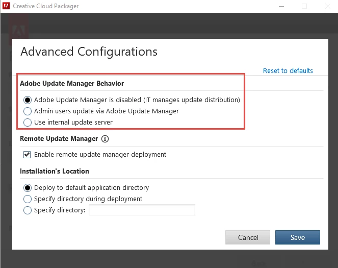Click Reset to defaults link
The image size is (338, 268).
tap(288, 70)
